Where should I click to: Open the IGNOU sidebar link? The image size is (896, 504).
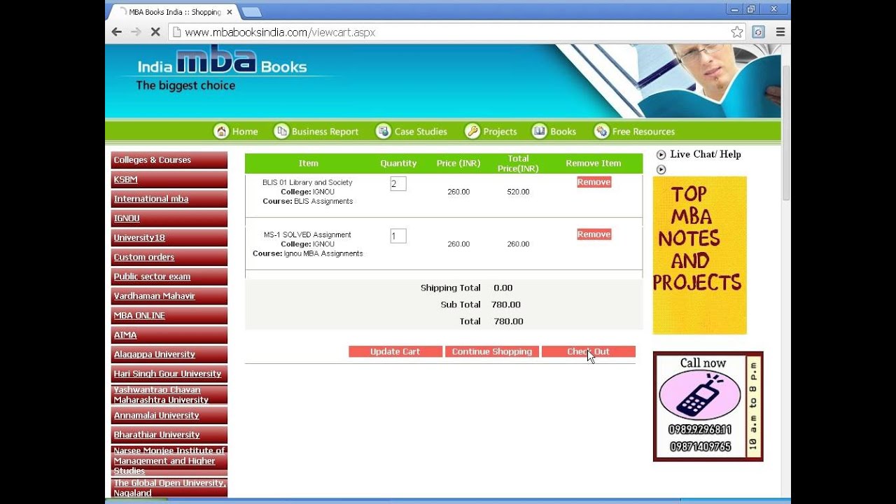pos(169,218)
